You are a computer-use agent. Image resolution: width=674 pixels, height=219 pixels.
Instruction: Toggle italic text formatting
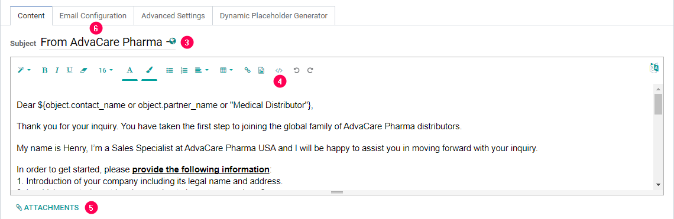point(57,70)
